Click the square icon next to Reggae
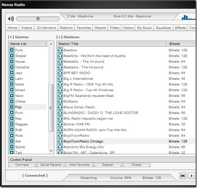197x188 pixels. 12,124
